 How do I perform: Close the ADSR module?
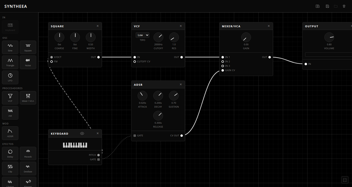coord(181,84)
